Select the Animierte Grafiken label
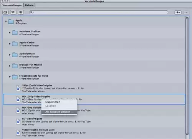The width and height of the screenshot is (192, 139). tap(30, 31)
